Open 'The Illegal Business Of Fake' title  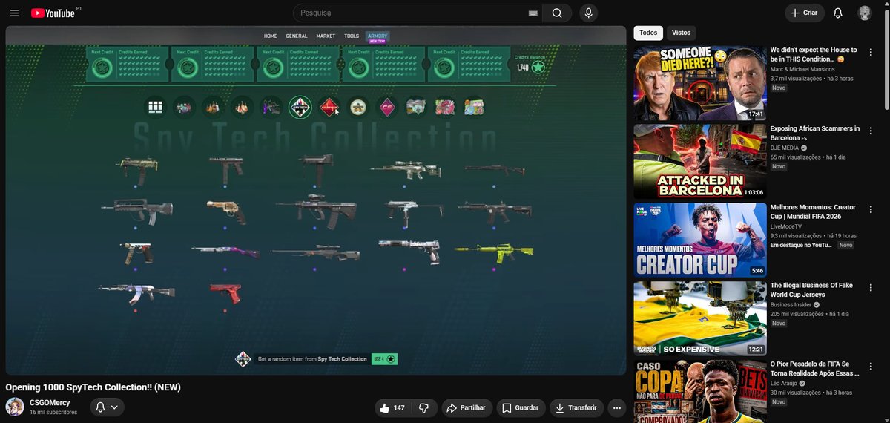(811, 289)
